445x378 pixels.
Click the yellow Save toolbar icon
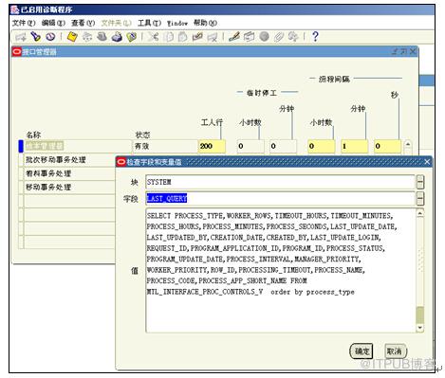click(x=72, y=37)
